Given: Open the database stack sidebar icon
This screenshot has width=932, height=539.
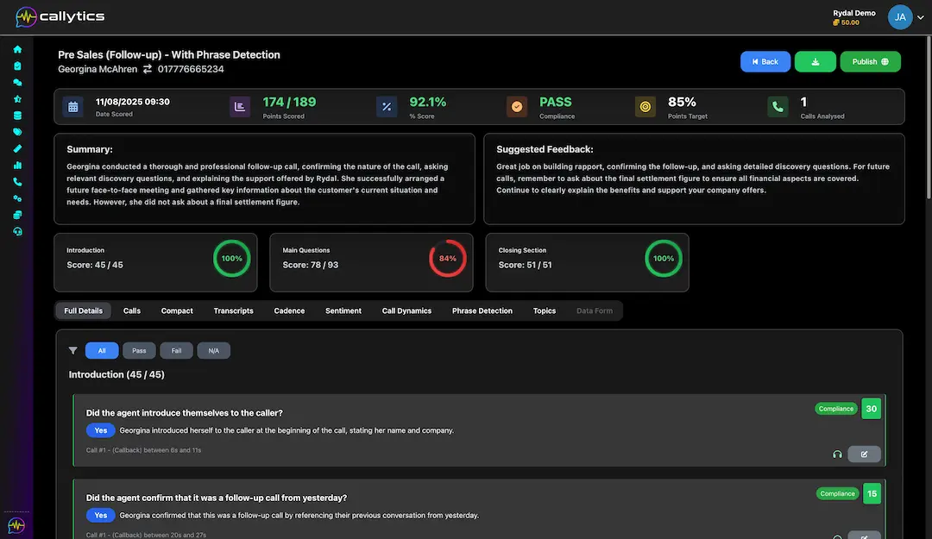Looking at the screenshot, I should [x=17, y=116].
